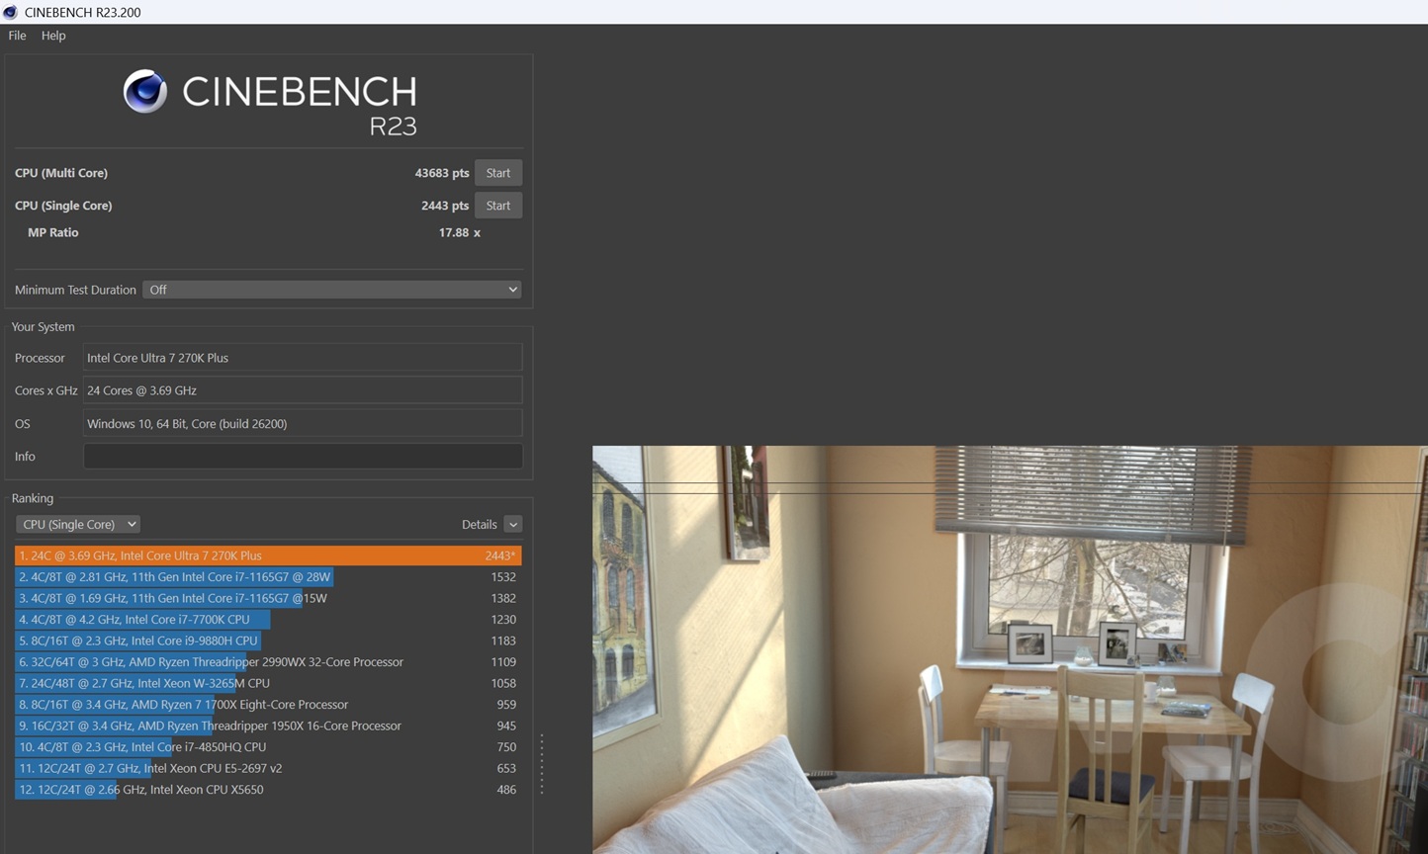Click the OS information field
The height and width of the screenshot is (854, 1428).
coord(302,423)
